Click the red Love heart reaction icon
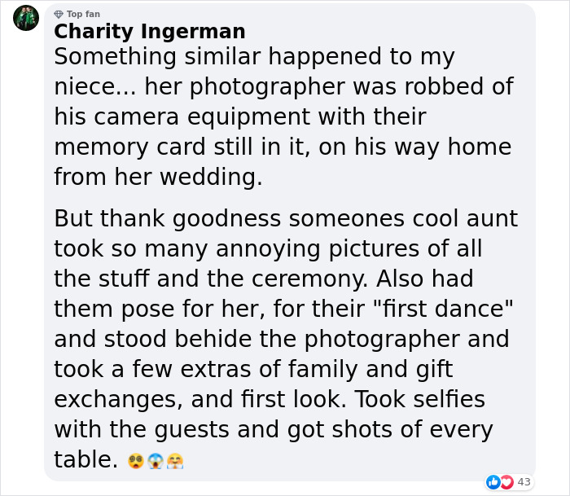 505,482
